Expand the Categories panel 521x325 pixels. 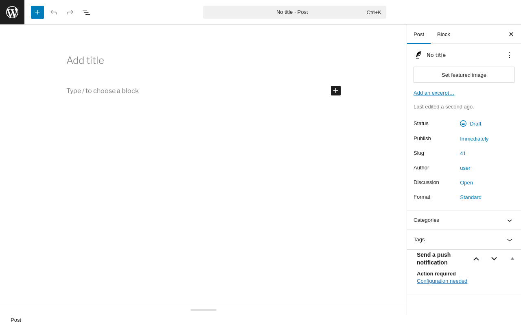[464, 220]
